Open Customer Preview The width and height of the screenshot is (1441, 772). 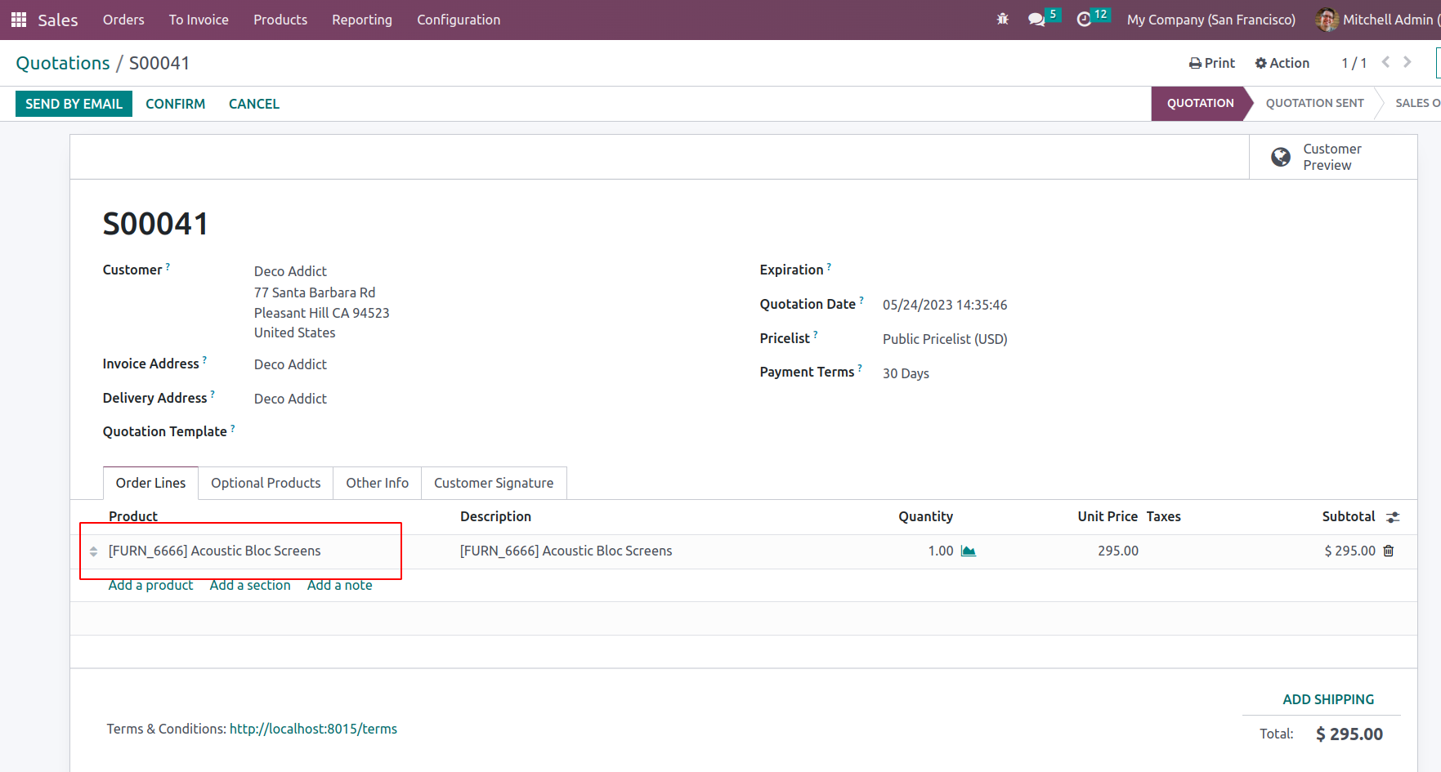pyautogui.click(x=1333, y=157)
